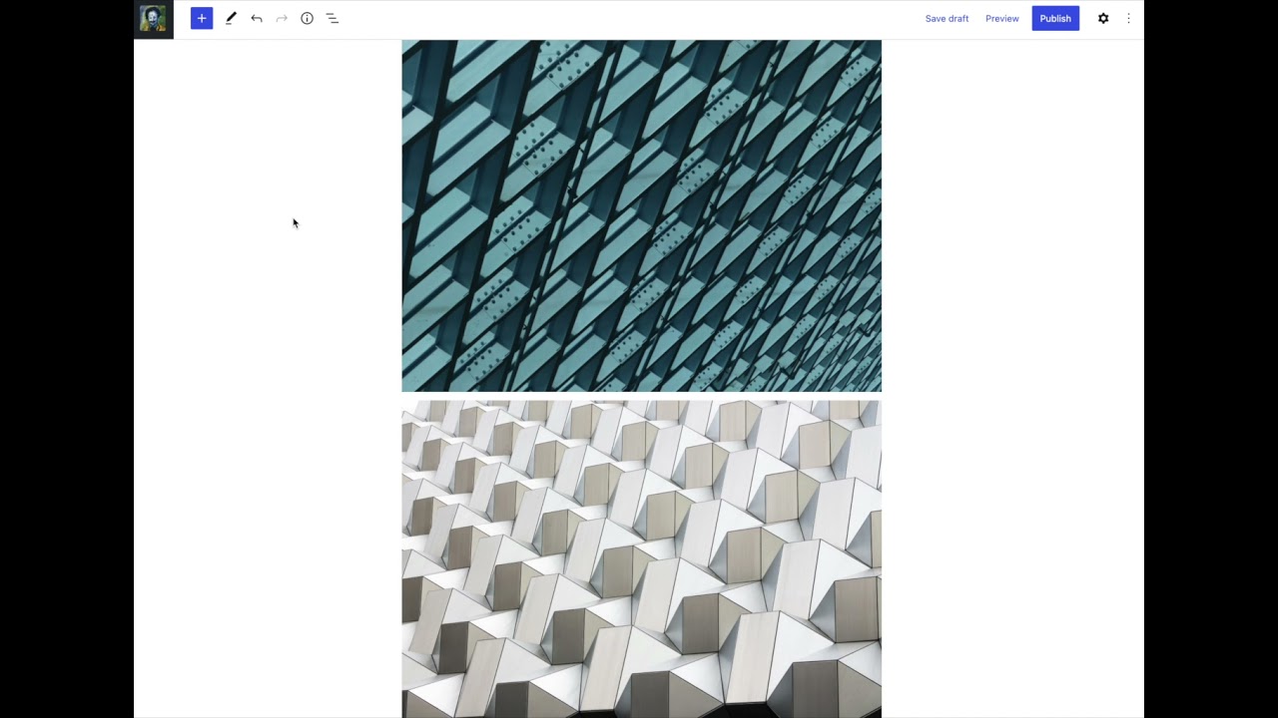The height and width of the screenshot is (718, 1278).
Task: Open the block inserter plus button
Action: [x=202, y=19]
